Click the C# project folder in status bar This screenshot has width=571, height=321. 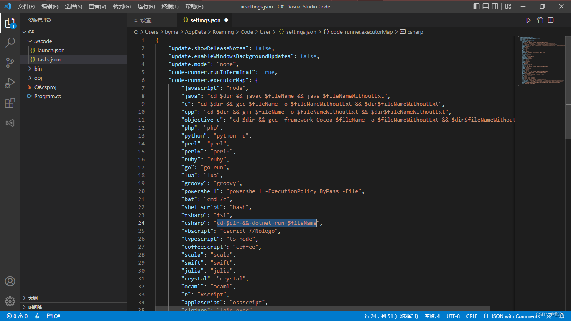point(54,316)
